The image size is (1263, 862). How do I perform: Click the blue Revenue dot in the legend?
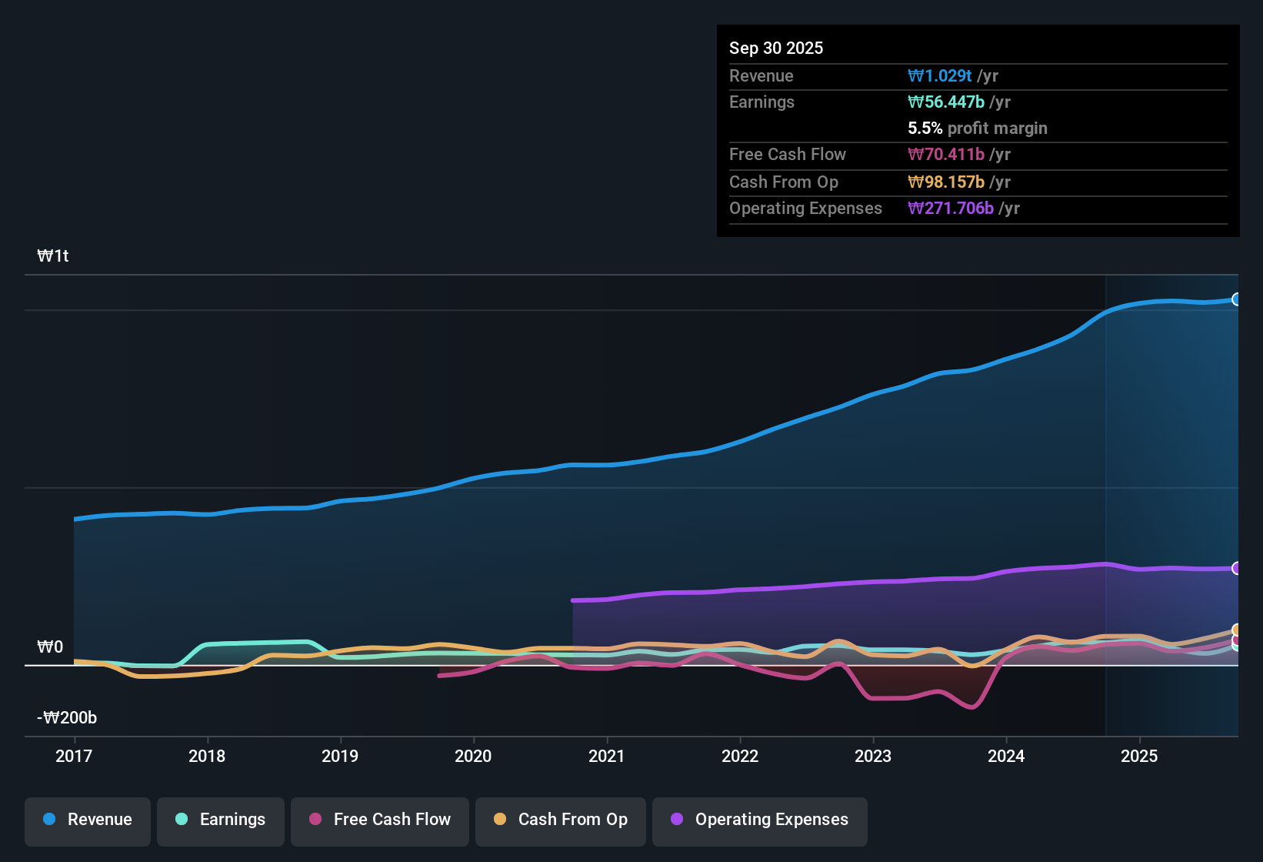49,820
